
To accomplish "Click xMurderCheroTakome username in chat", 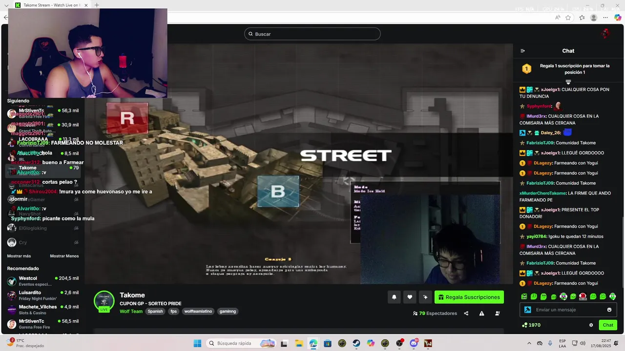I will coord(542,193).
